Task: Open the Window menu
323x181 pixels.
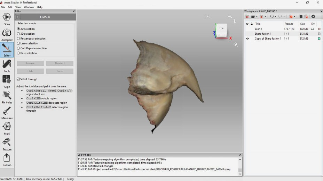Action: pyautogui.click(x=29, y=7)
